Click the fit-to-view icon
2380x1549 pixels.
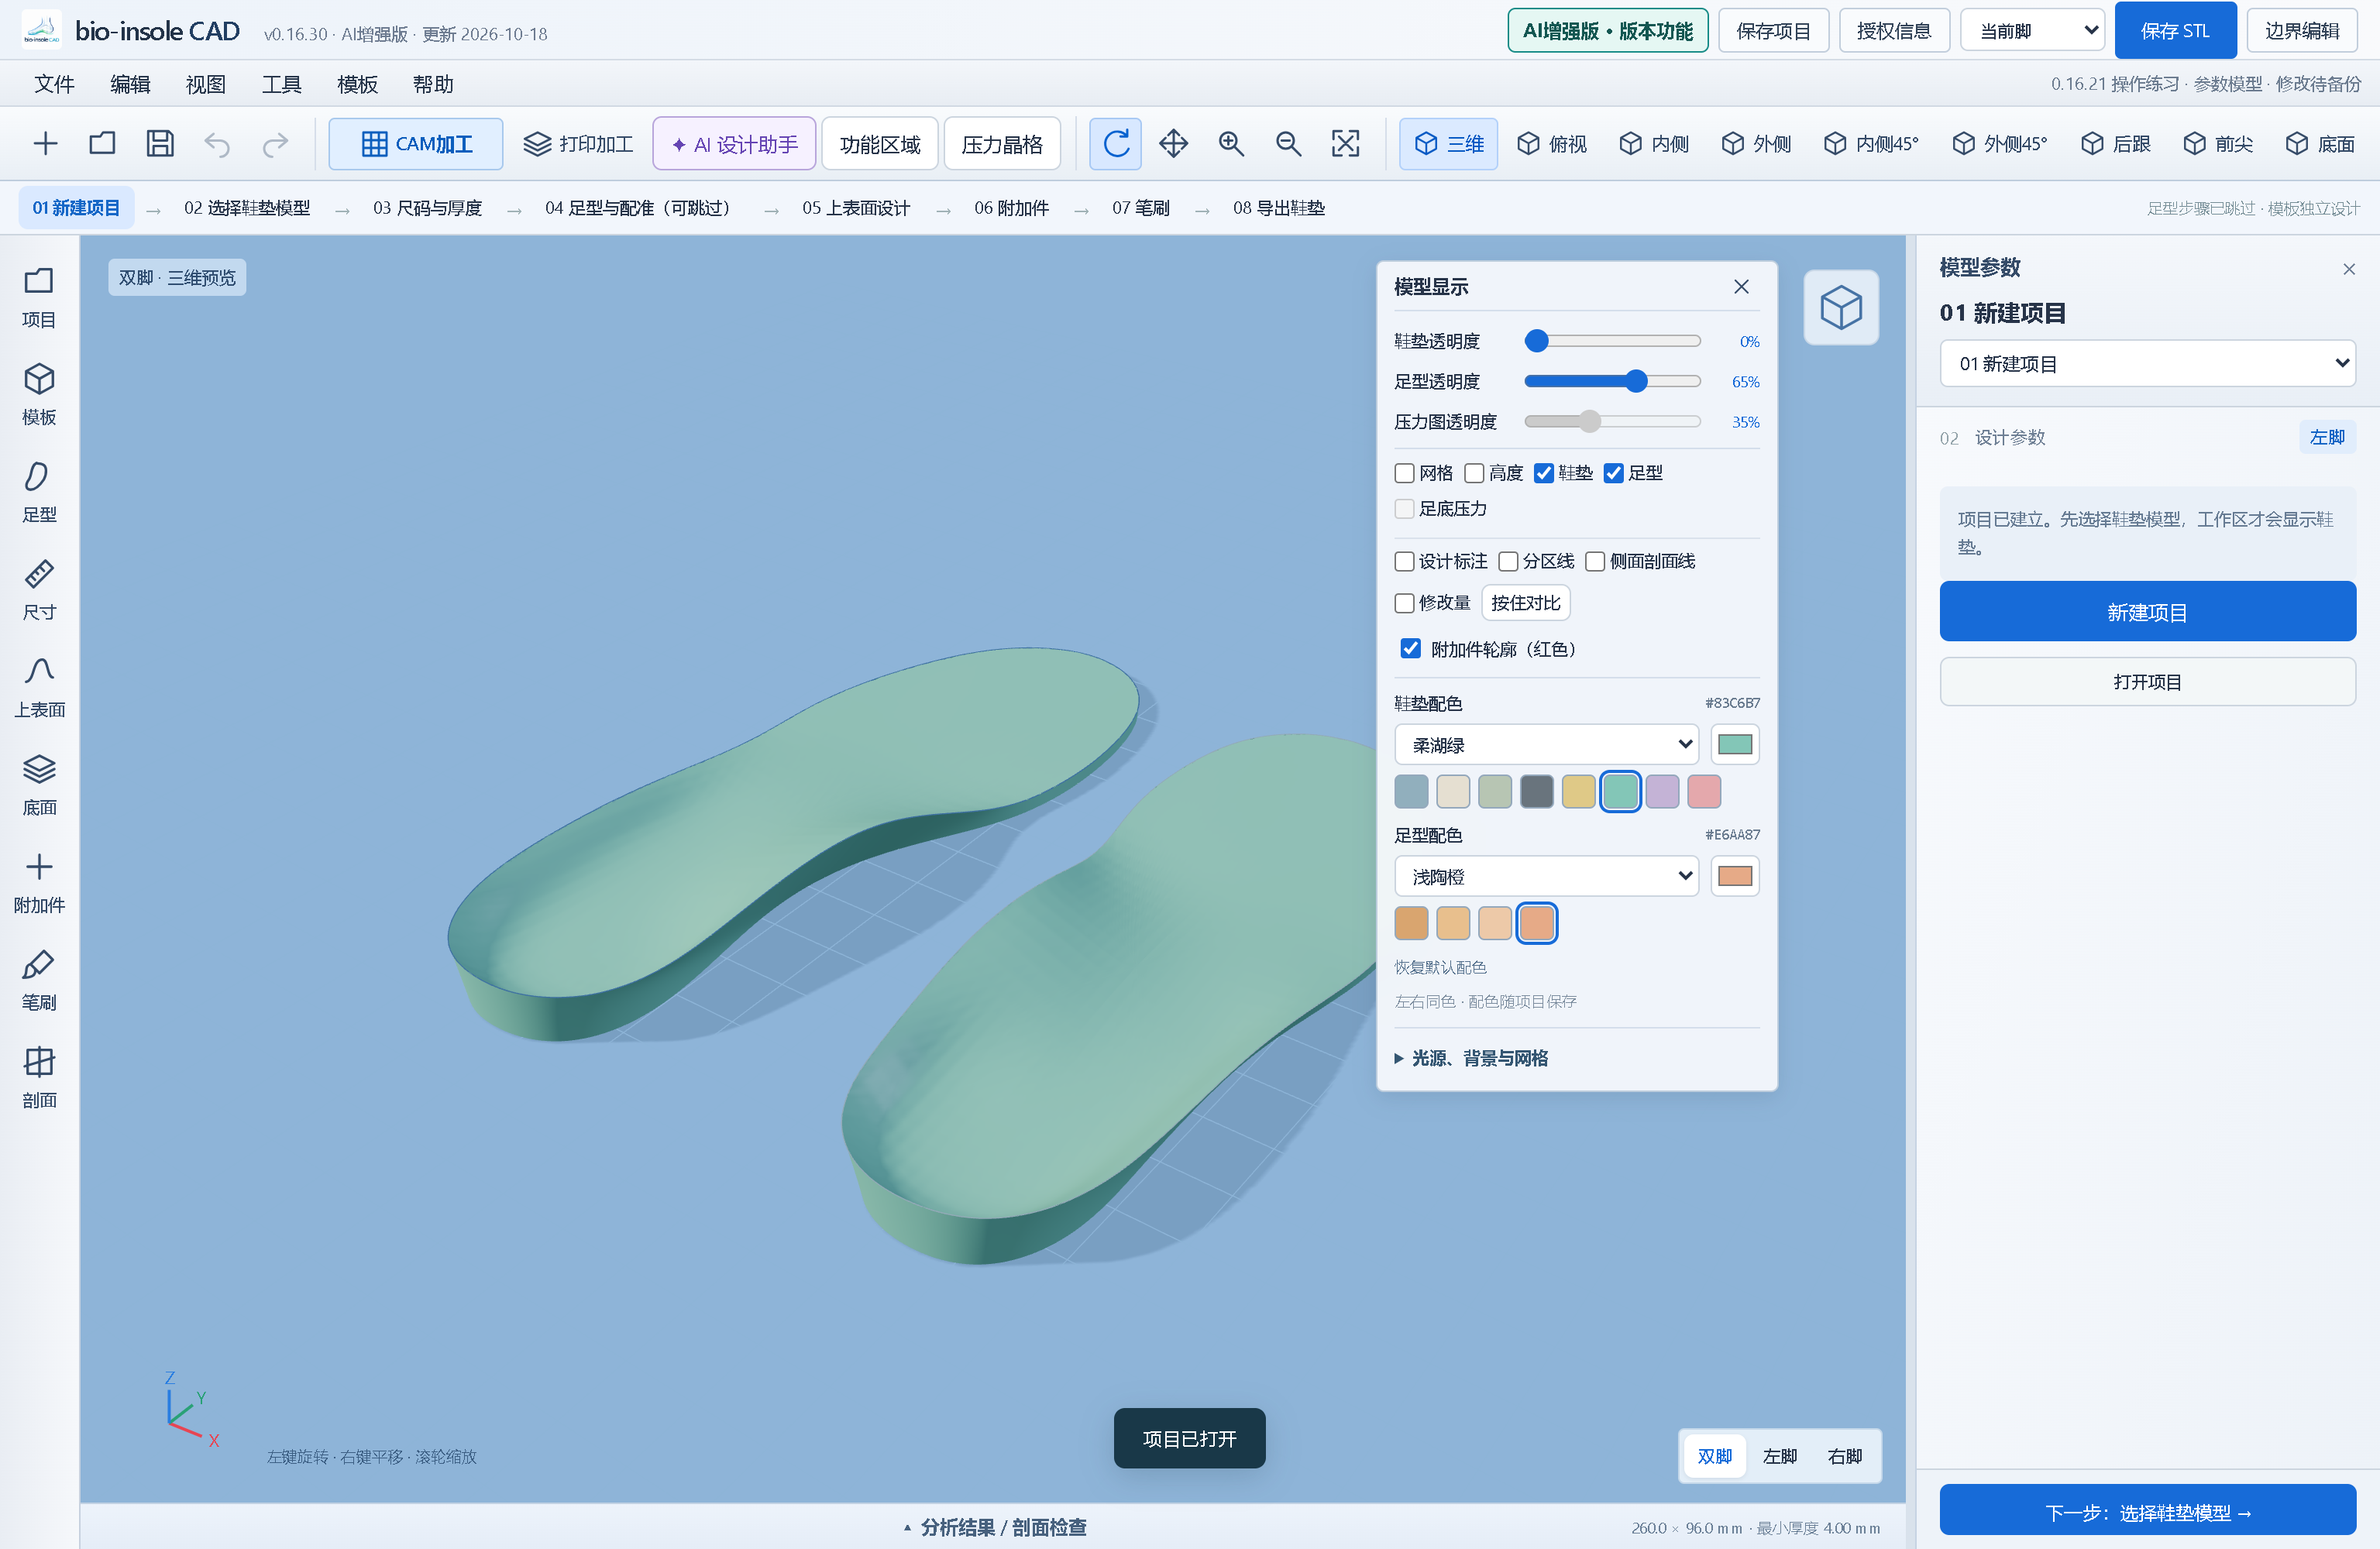point(1346,144)
